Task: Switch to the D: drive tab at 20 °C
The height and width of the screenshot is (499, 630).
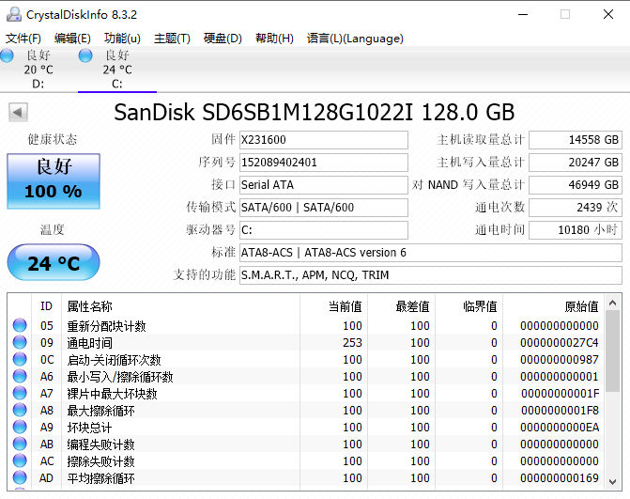Action: [x=38, y=70]
